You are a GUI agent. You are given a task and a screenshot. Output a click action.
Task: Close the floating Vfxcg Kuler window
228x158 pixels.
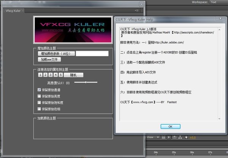[141, 4]
